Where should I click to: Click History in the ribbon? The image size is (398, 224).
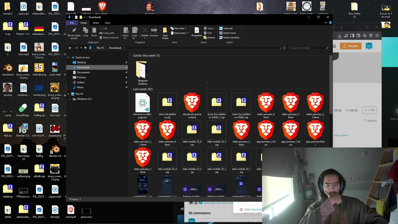click(209, 38)
